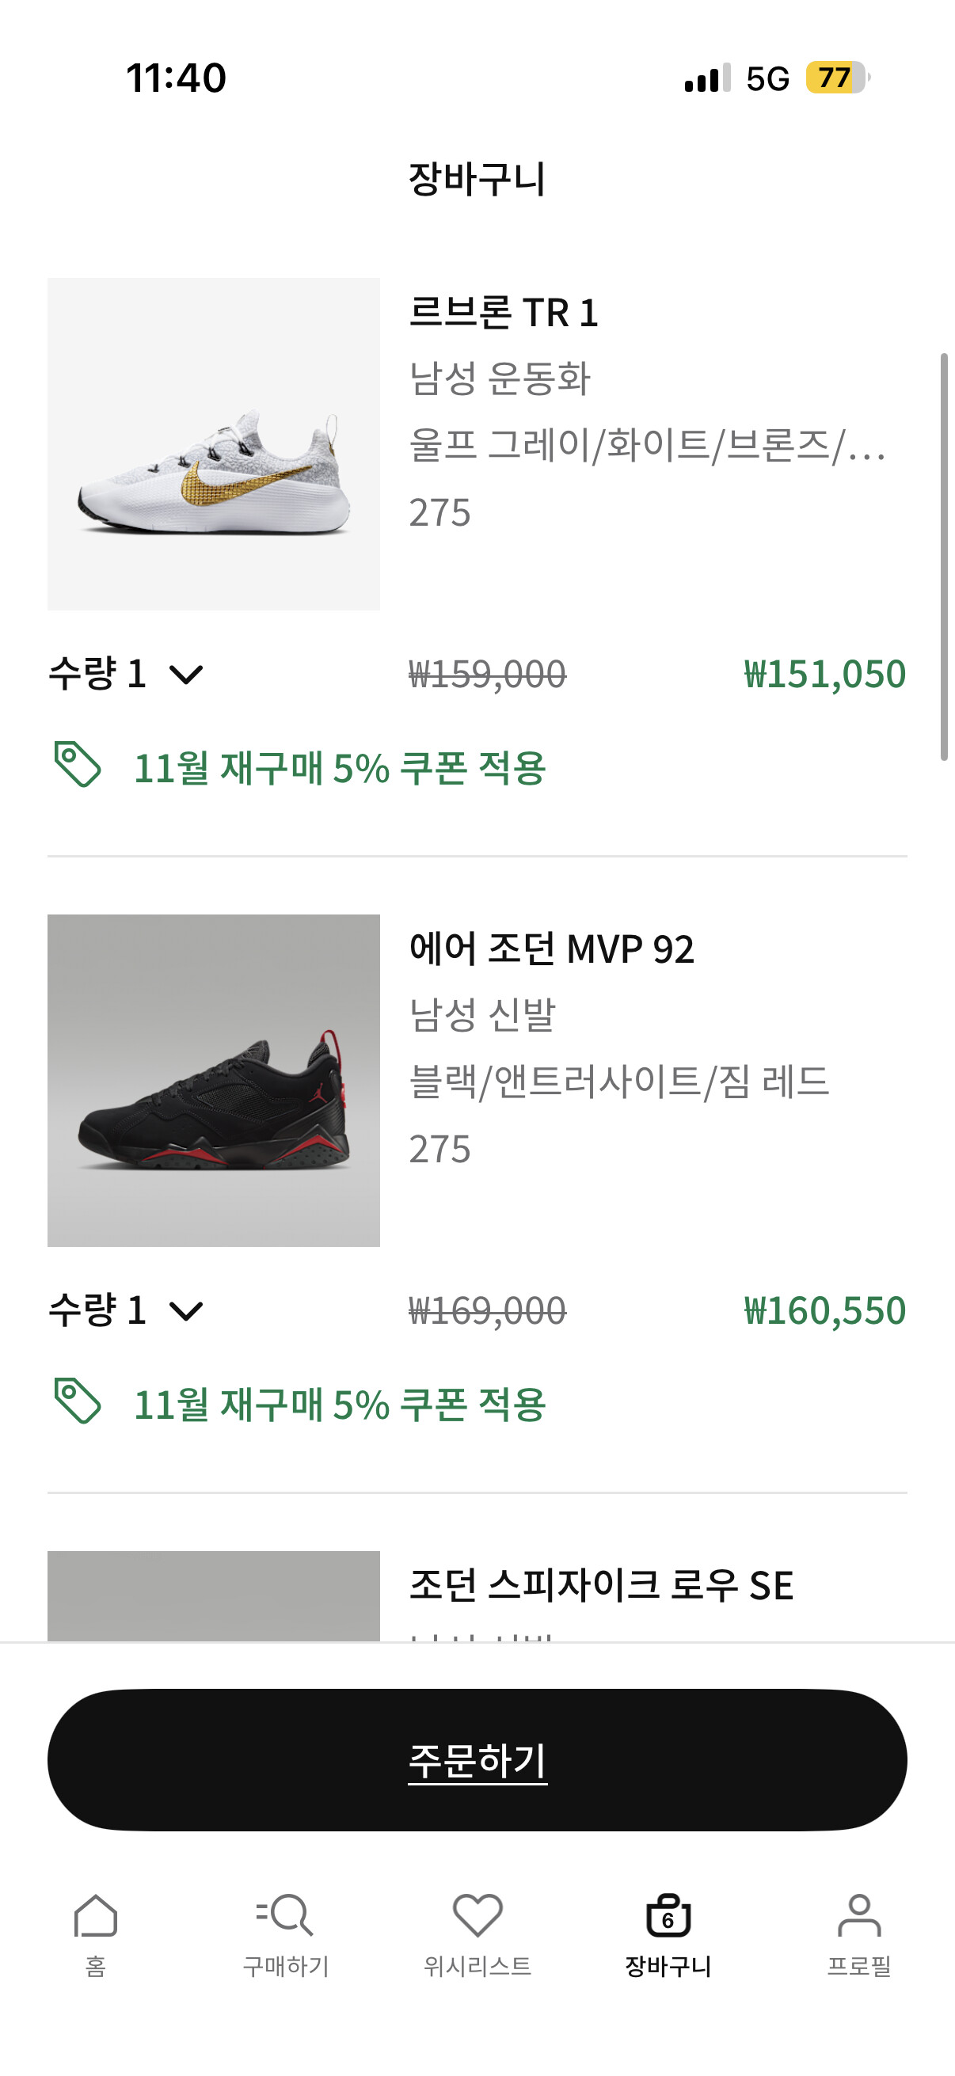
Task: Open the 에어 조던 MVP 92 product title
Action: coord(551,949)
